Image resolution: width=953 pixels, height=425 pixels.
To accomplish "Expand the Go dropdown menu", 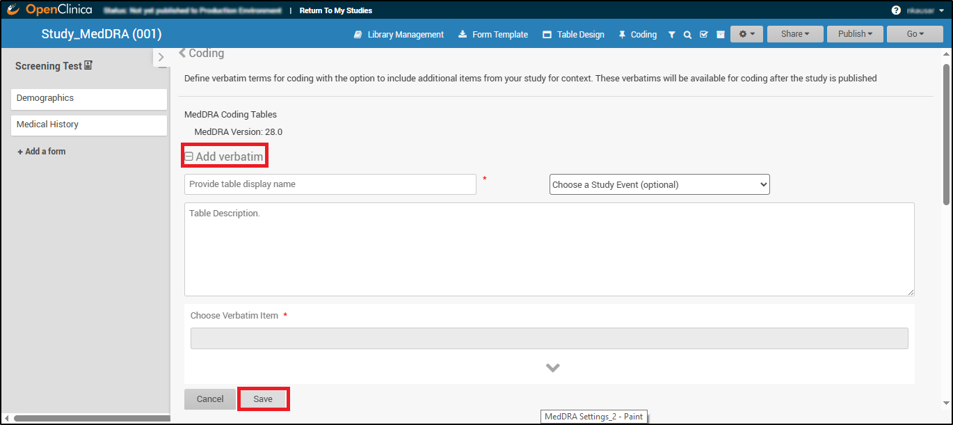I will (x=915, y=34).
